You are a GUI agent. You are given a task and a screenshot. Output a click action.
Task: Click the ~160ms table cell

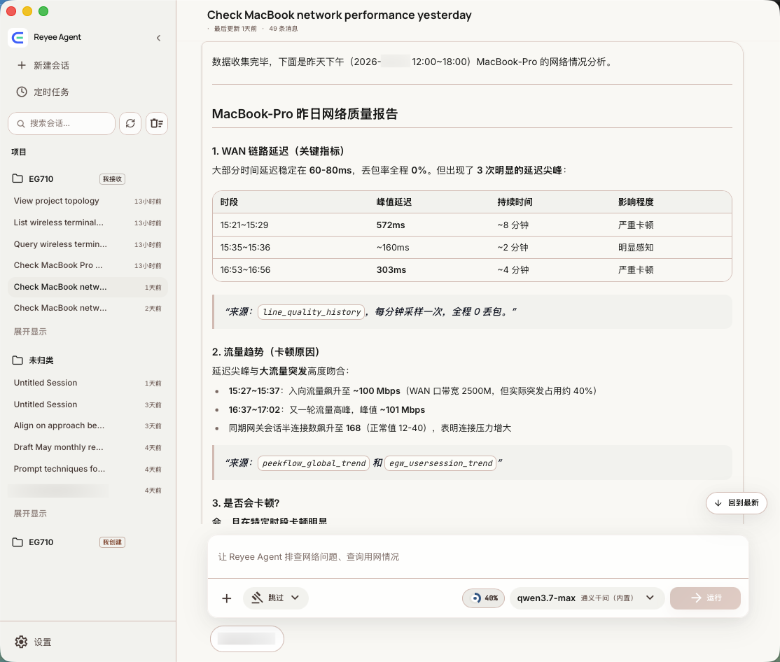(x=393, y=248)
